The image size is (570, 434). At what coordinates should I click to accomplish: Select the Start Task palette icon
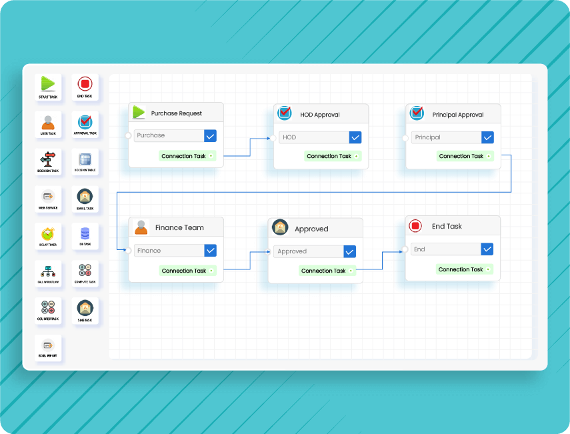[48, 84]
